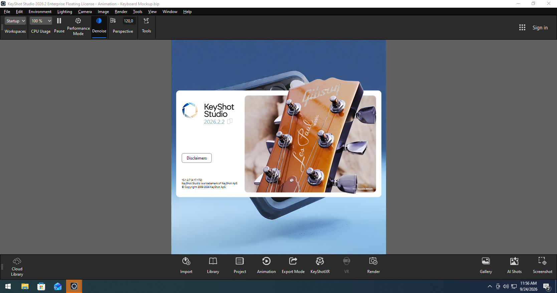Click the KeyShot taskbar icon

pyautogui.click(x=74, y=286)
